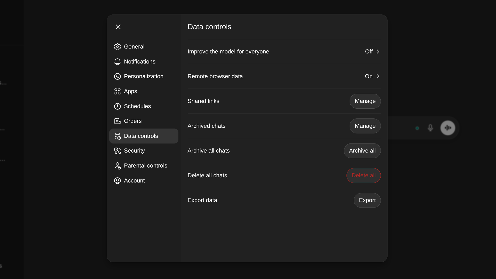
Task: Click the Notifications bell icon
Action: click(x=117, y=61)
